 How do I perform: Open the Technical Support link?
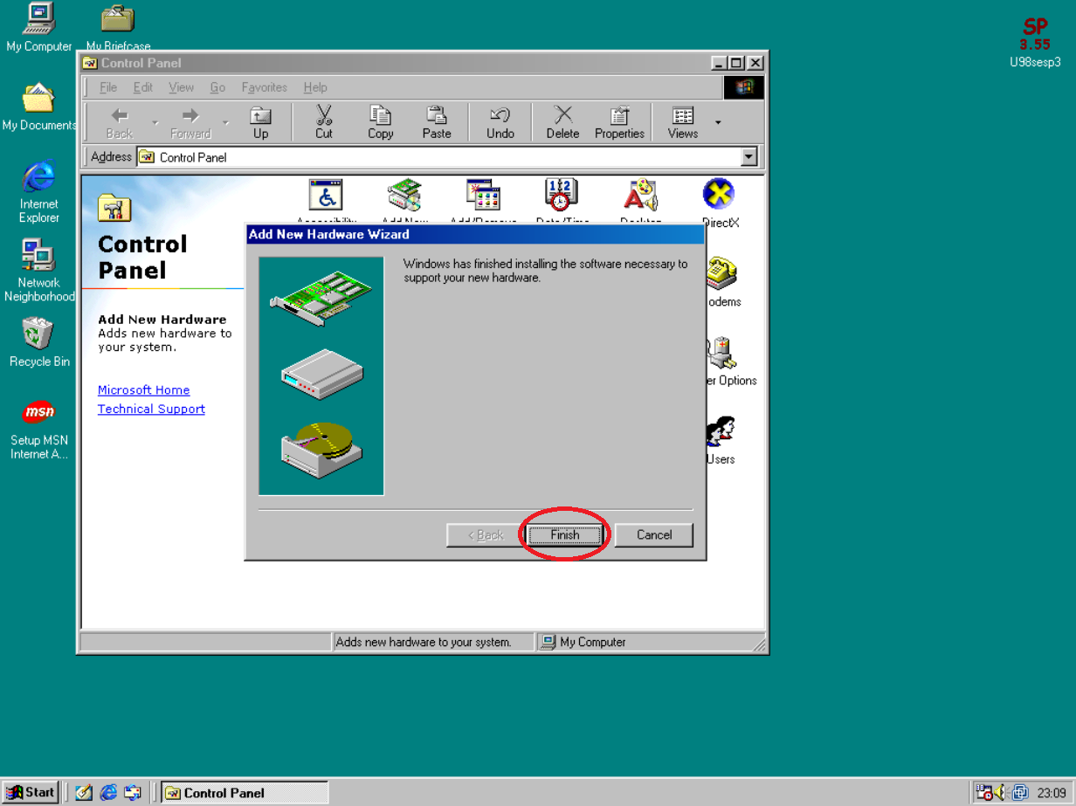pyautogui.click(x=151, y=410)
